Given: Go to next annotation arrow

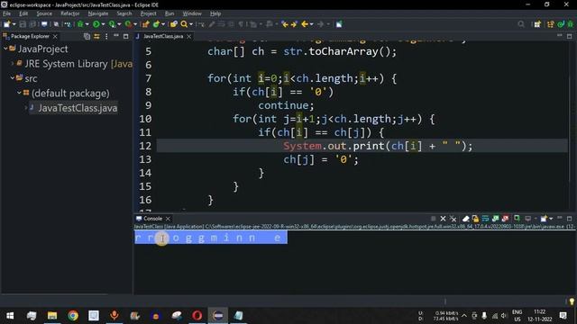Looking at the screenshot, I should click(x=294, y=24).
